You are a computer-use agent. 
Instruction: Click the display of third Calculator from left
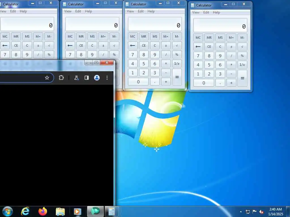[155, 24]
